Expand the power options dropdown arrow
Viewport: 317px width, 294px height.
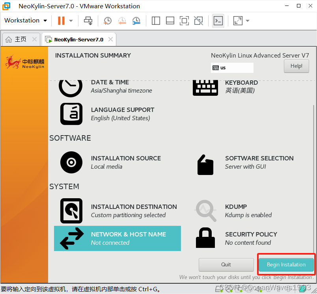(x=71, y=20)
